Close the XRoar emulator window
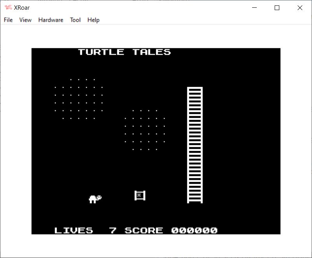The height and width of the screenshot is (258, 312). (300, 7)
